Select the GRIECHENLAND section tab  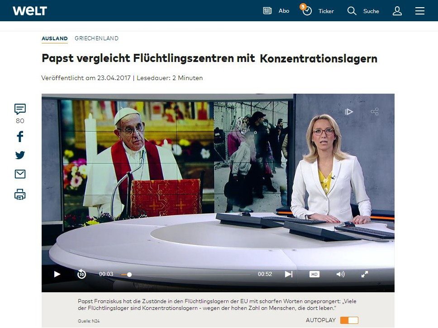pos(96,38)
